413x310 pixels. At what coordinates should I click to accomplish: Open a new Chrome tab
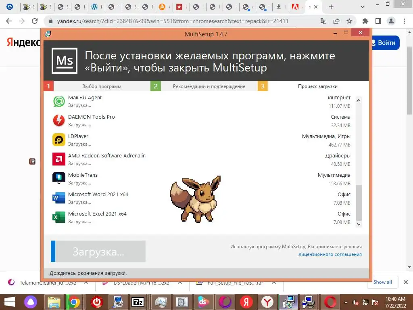pyautogui.click(x=331, y=7)
